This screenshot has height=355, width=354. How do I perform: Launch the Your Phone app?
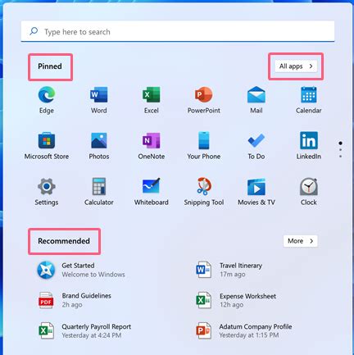point(204,146)
